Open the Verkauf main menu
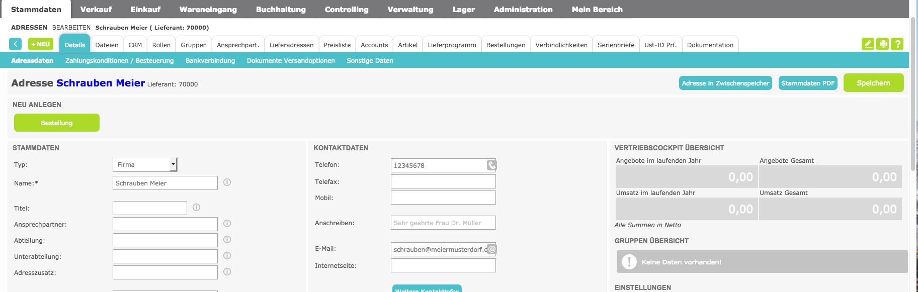This screenshot has height=292, width=918. (96, 10)
